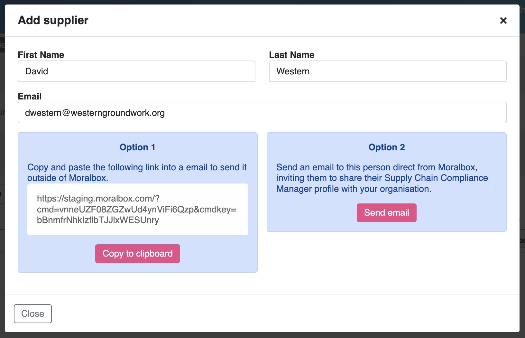Select the First Name input containing David

(x=136, y=71)
